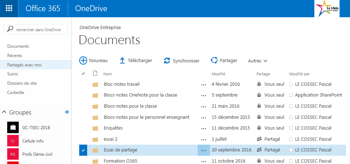Toggle presence checkbox on Enquêtes row

[x=291, y=128]
